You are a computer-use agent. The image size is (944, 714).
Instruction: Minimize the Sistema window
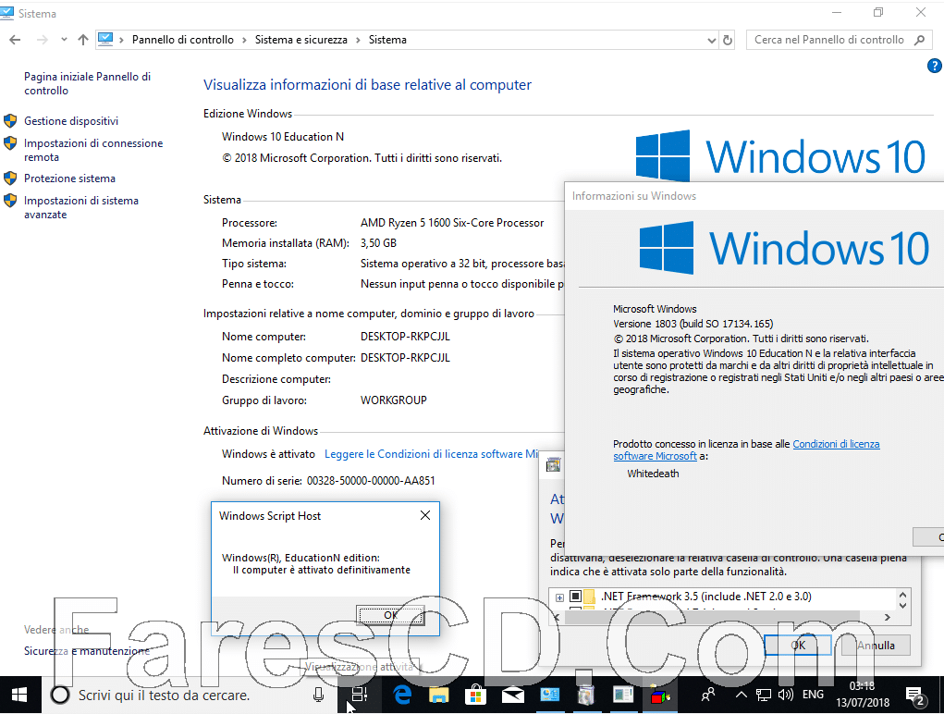pyautogui.click(x=837, y=12)
